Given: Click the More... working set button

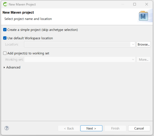Looking at the screenshot, I should tap(144, 59).
